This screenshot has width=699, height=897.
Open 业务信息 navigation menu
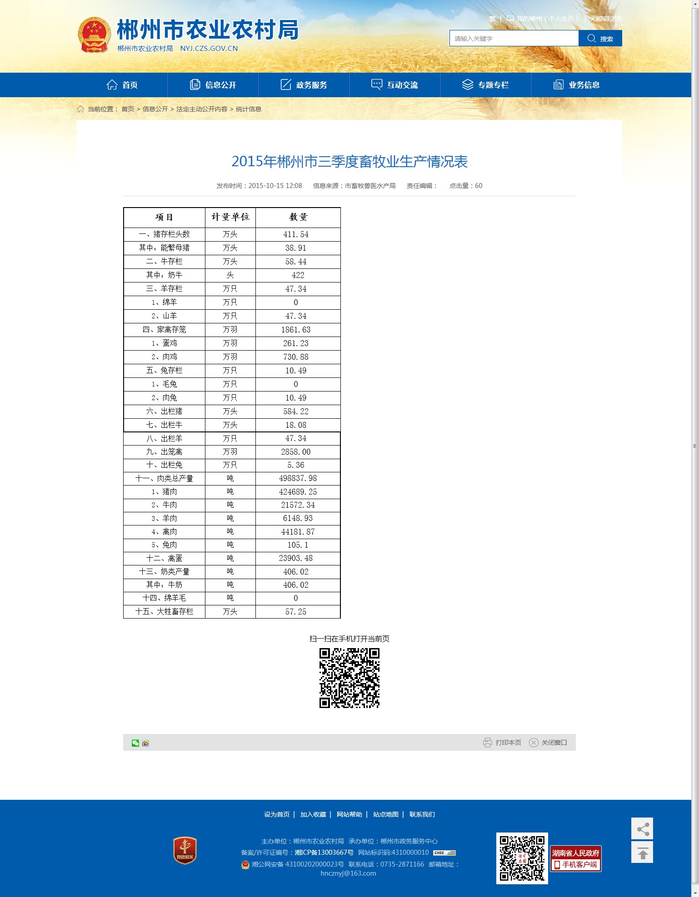tap(576, 85)
